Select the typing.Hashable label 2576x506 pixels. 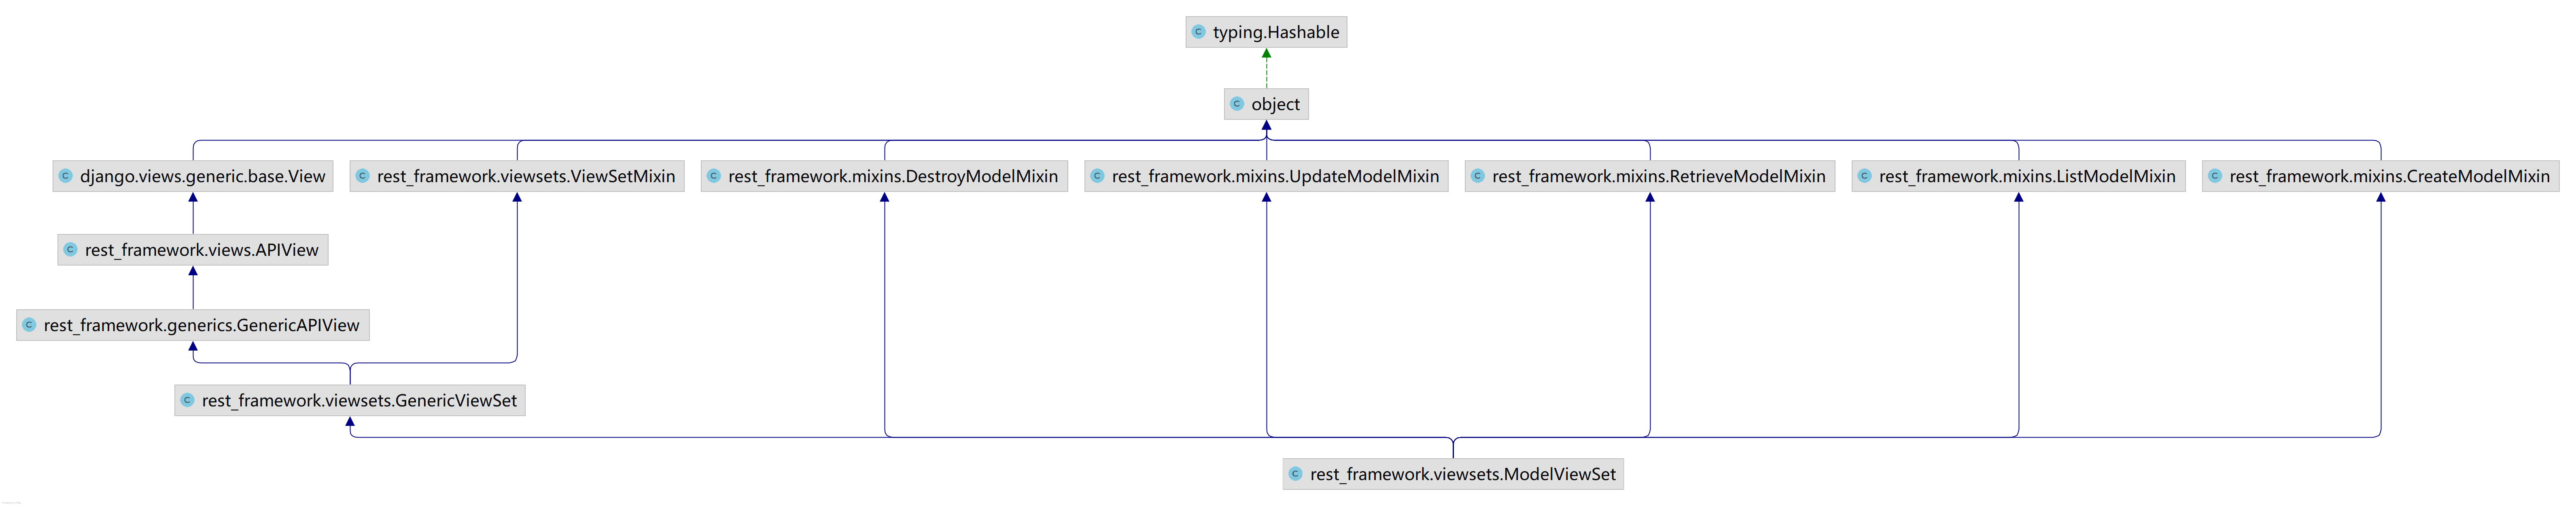(1276, 32)
